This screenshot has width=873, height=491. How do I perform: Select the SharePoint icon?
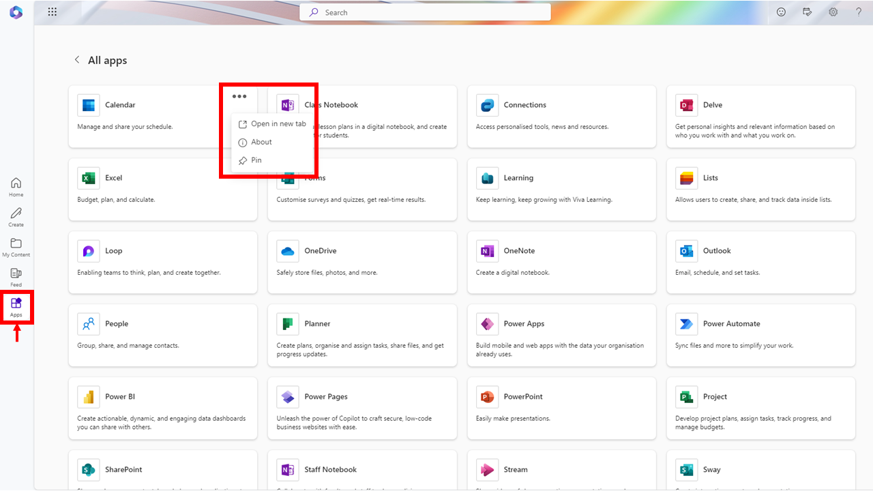pos(88,469)
